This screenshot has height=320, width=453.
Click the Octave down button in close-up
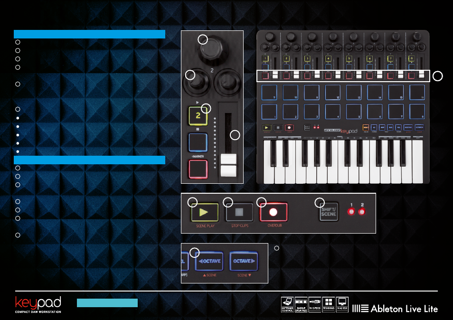tap(209, 261)
